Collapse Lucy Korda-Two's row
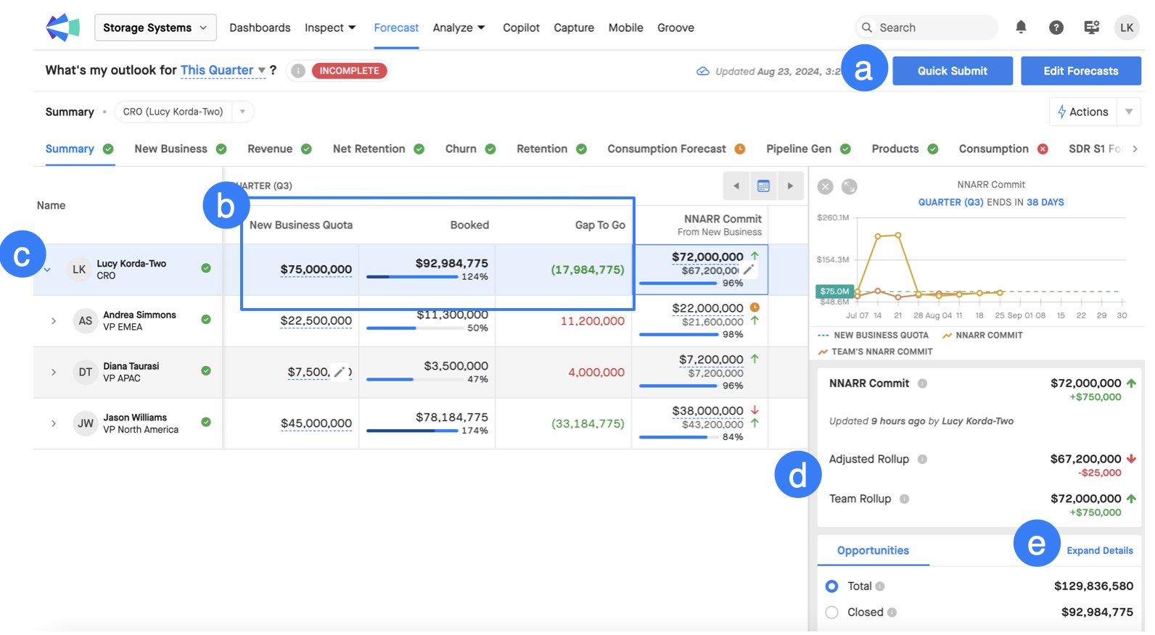The height and width of the screenshot is (635, 1155). click(47, 270)
